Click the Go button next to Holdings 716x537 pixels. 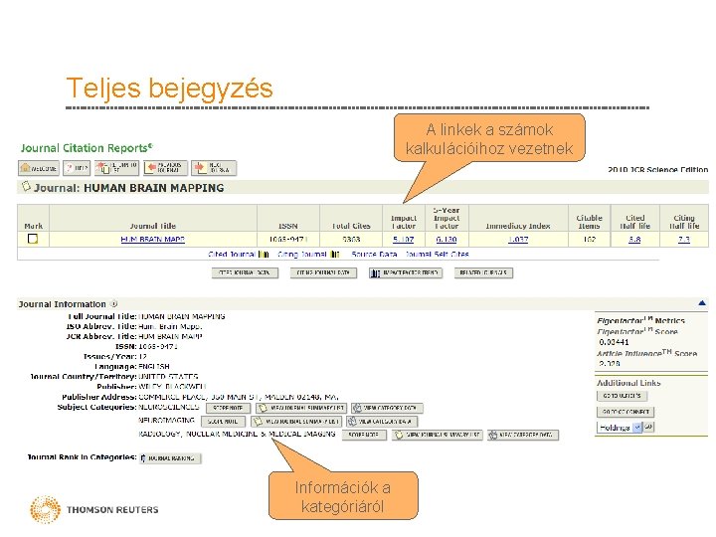tap(648, 427)
